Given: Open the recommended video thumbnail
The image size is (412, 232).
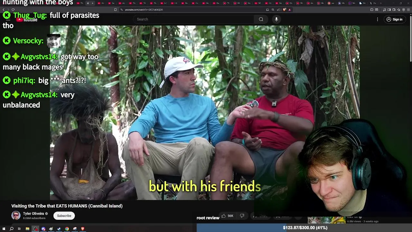Looking at the screenshot, I should [326, 220].
